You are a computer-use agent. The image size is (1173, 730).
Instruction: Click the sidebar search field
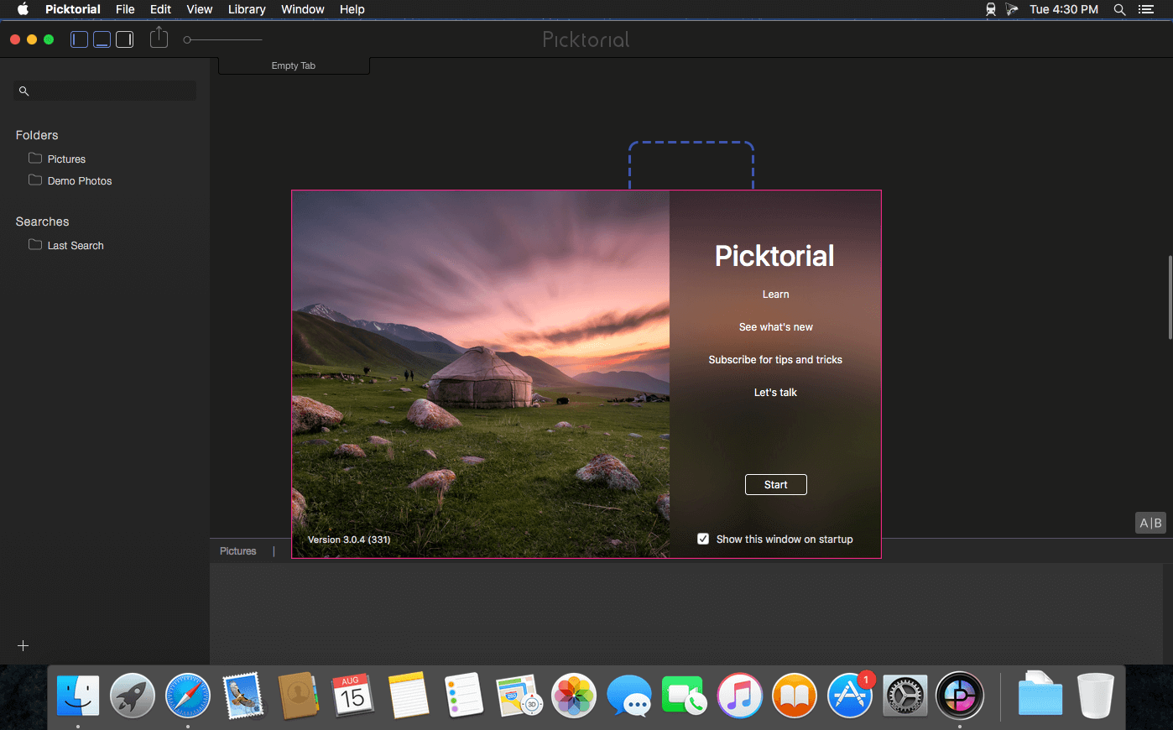coord(105,91)
